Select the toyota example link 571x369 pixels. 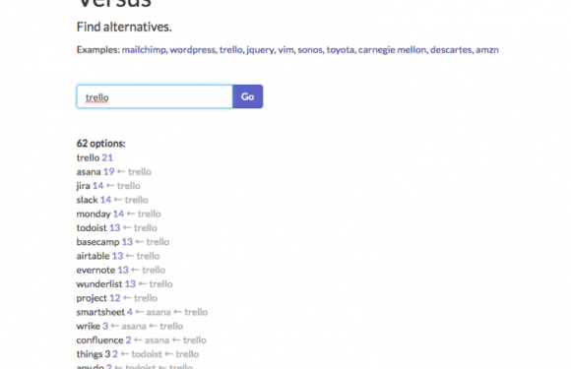tap(340, 50)
